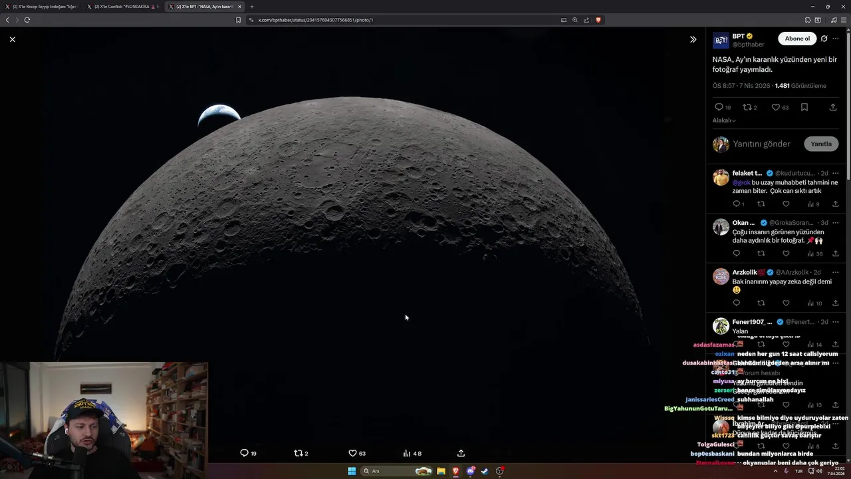The width and height of the screenshot is (851, 479).
Task: Click the share icon below the photo
Action: (x=461, y=453)
